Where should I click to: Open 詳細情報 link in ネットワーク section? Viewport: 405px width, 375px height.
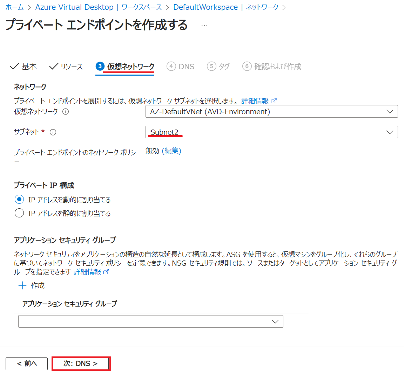(x=255, y=101)
